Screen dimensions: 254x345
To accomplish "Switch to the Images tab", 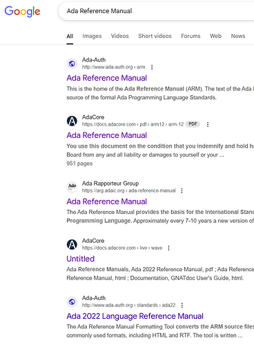I will (92, 36).
